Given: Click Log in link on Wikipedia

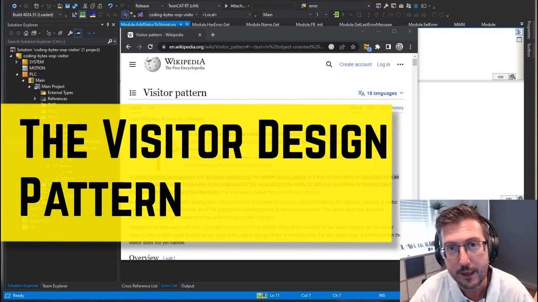Looking at the screenshot, I should [x=383, y=64].
